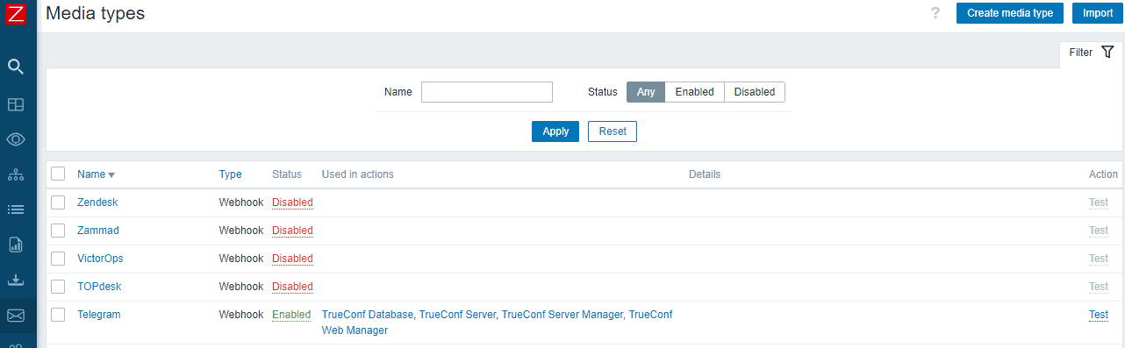Open the Telegram media type

point(99,315)
